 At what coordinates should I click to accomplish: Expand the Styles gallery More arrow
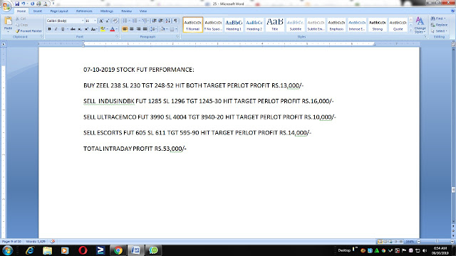[x=410, y=30]
